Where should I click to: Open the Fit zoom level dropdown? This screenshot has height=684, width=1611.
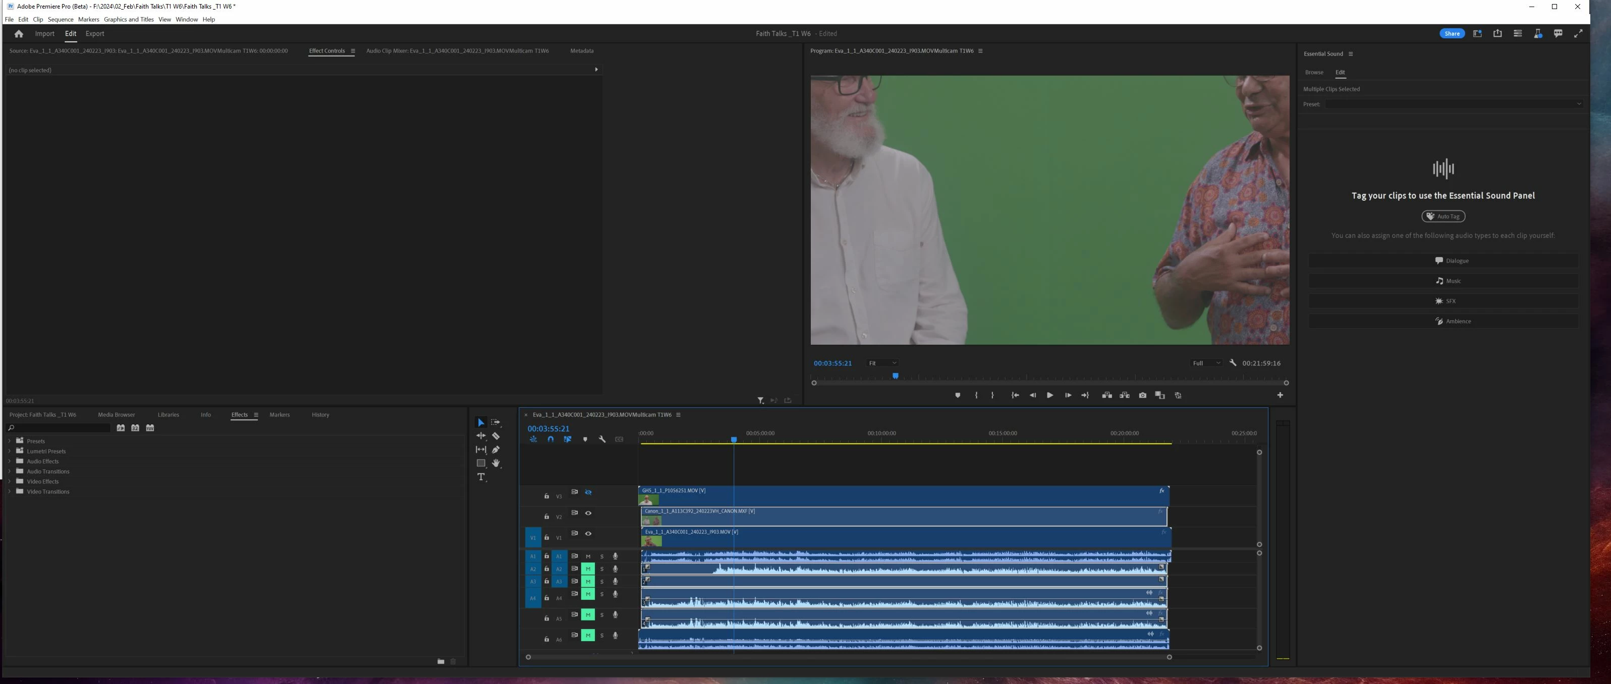tap(882, 363)
